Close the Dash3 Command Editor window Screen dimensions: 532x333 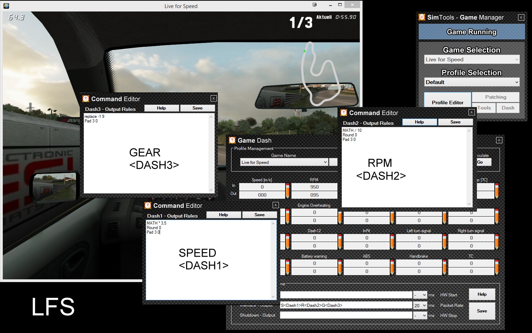(214, 98)
